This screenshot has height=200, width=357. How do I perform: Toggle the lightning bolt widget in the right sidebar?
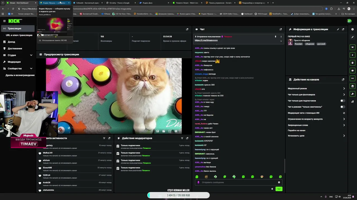click(353, 55)
